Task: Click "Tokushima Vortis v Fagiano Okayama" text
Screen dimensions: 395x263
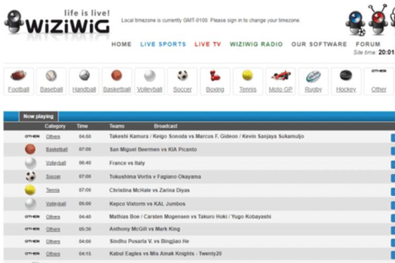Action: click(x=155, y=177)
